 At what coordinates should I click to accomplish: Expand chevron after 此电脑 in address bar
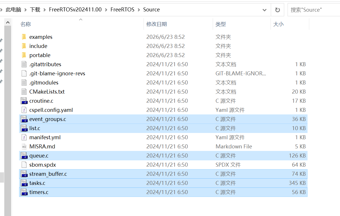click(25, 10)
